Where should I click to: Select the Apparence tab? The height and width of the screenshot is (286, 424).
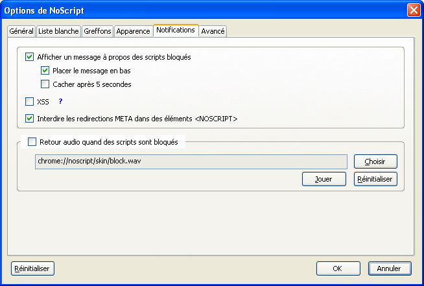133,31
